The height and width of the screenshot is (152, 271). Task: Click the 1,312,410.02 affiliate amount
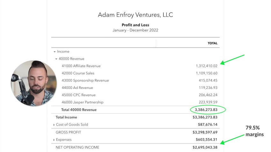[x=207, y=66]
